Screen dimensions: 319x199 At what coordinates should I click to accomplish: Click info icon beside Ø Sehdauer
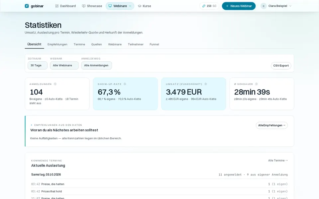pyautogui.click(x=256, y=84)
